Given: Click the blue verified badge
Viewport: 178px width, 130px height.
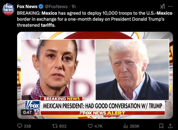Looking at the screenshot, I should pyautogui.click(x=41, y=7).
